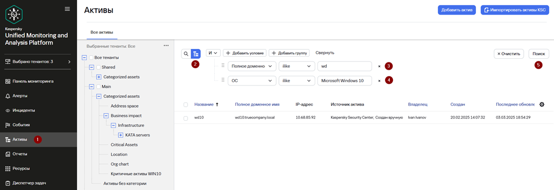Open the И logical operator dropdown
Viewport: 554px width, 190px height.
pos(213,53)
